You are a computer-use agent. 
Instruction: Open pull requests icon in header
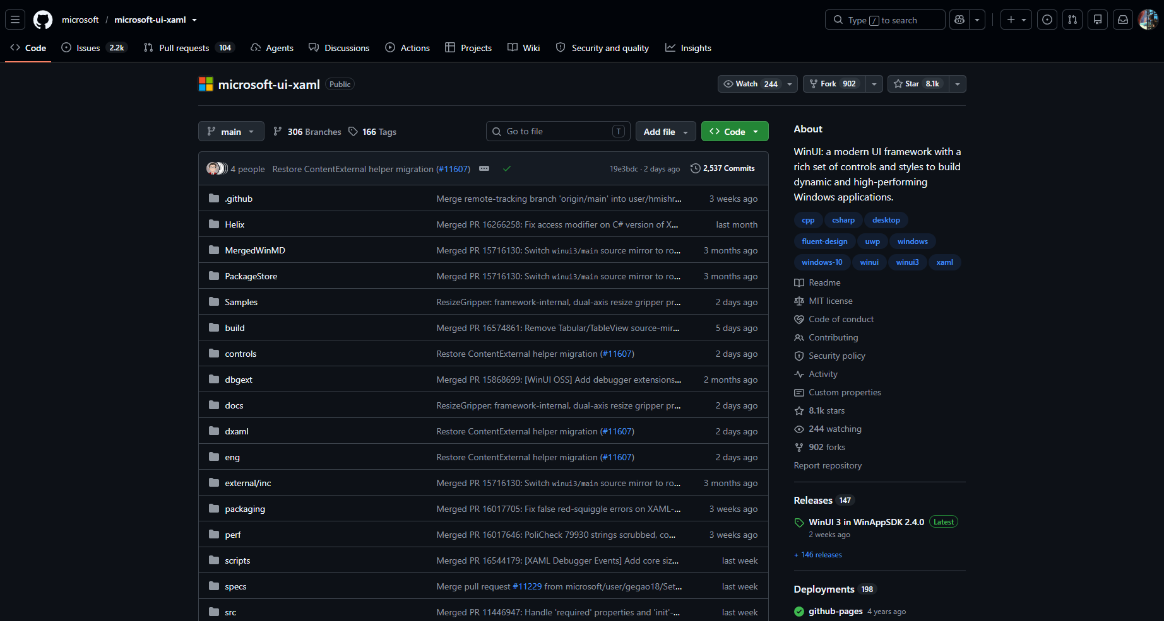coord(1072,20)
